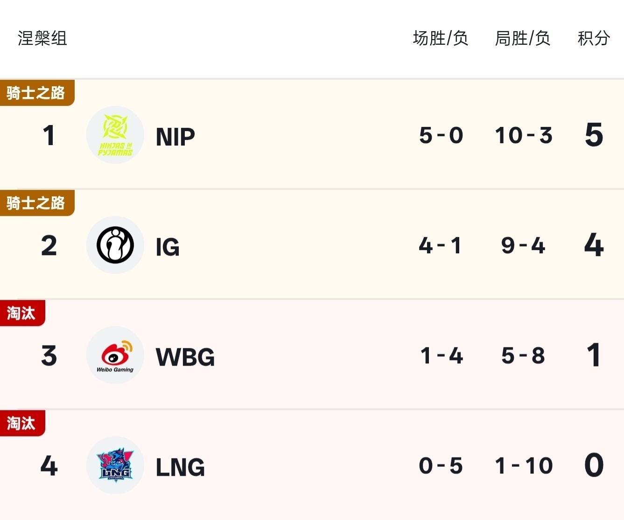Screen dimensions: 624x520
Task: Open the NIP team logo
Action: [115, 135]
